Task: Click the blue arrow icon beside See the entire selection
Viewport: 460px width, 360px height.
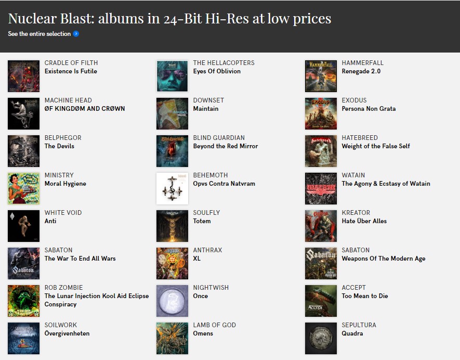Action: [76, 34]
